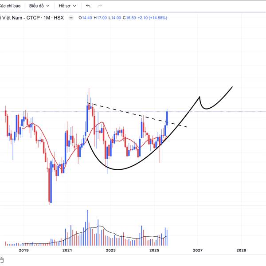The height and width of the screenshot is (266, 266).
Task: Click the HSX exchange label
Action: point(59,18)
